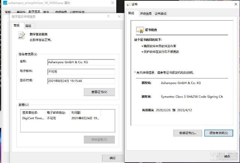Click the 查看证书(V) button

pos(99,92)
